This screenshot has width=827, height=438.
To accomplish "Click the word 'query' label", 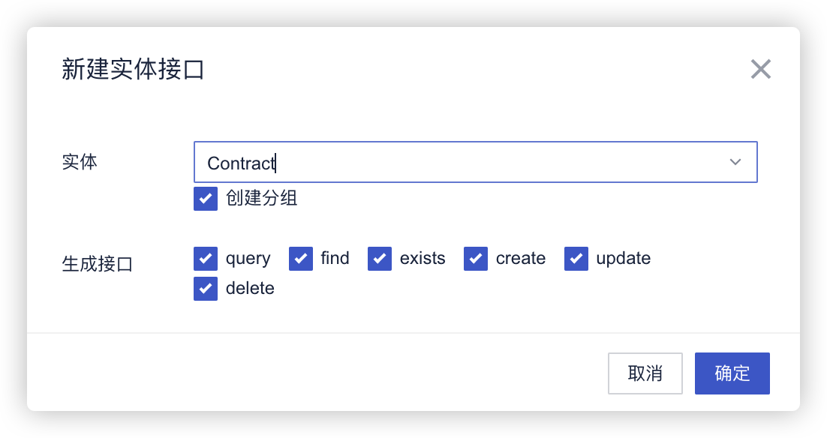I will point(248,259).
